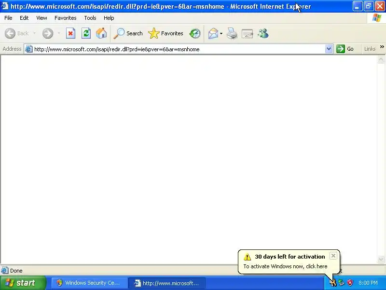Click the IE page icon in status bar
Image resolution: width=386 pixels, height=290 pixels.
(x=5, y=271)
